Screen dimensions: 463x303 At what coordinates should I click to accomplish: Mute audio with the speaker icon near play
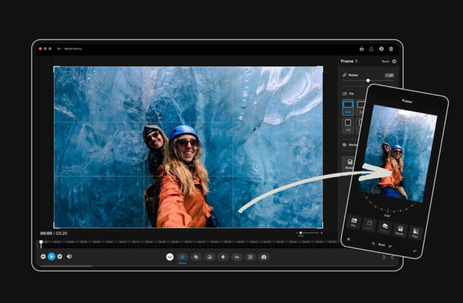point(69,256)
